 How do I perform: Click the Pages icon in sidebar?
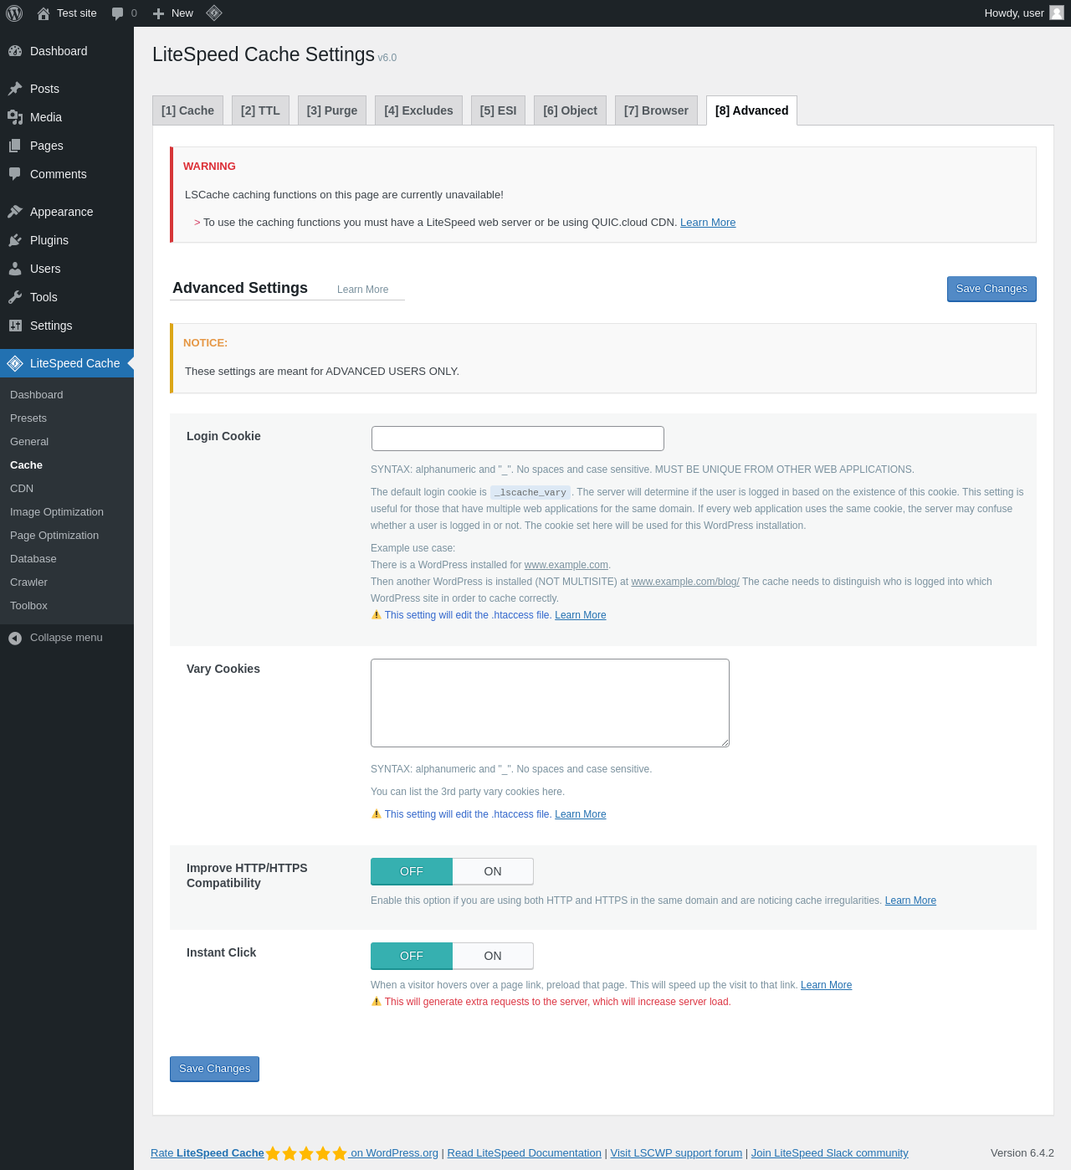click(x=15, y=146)
